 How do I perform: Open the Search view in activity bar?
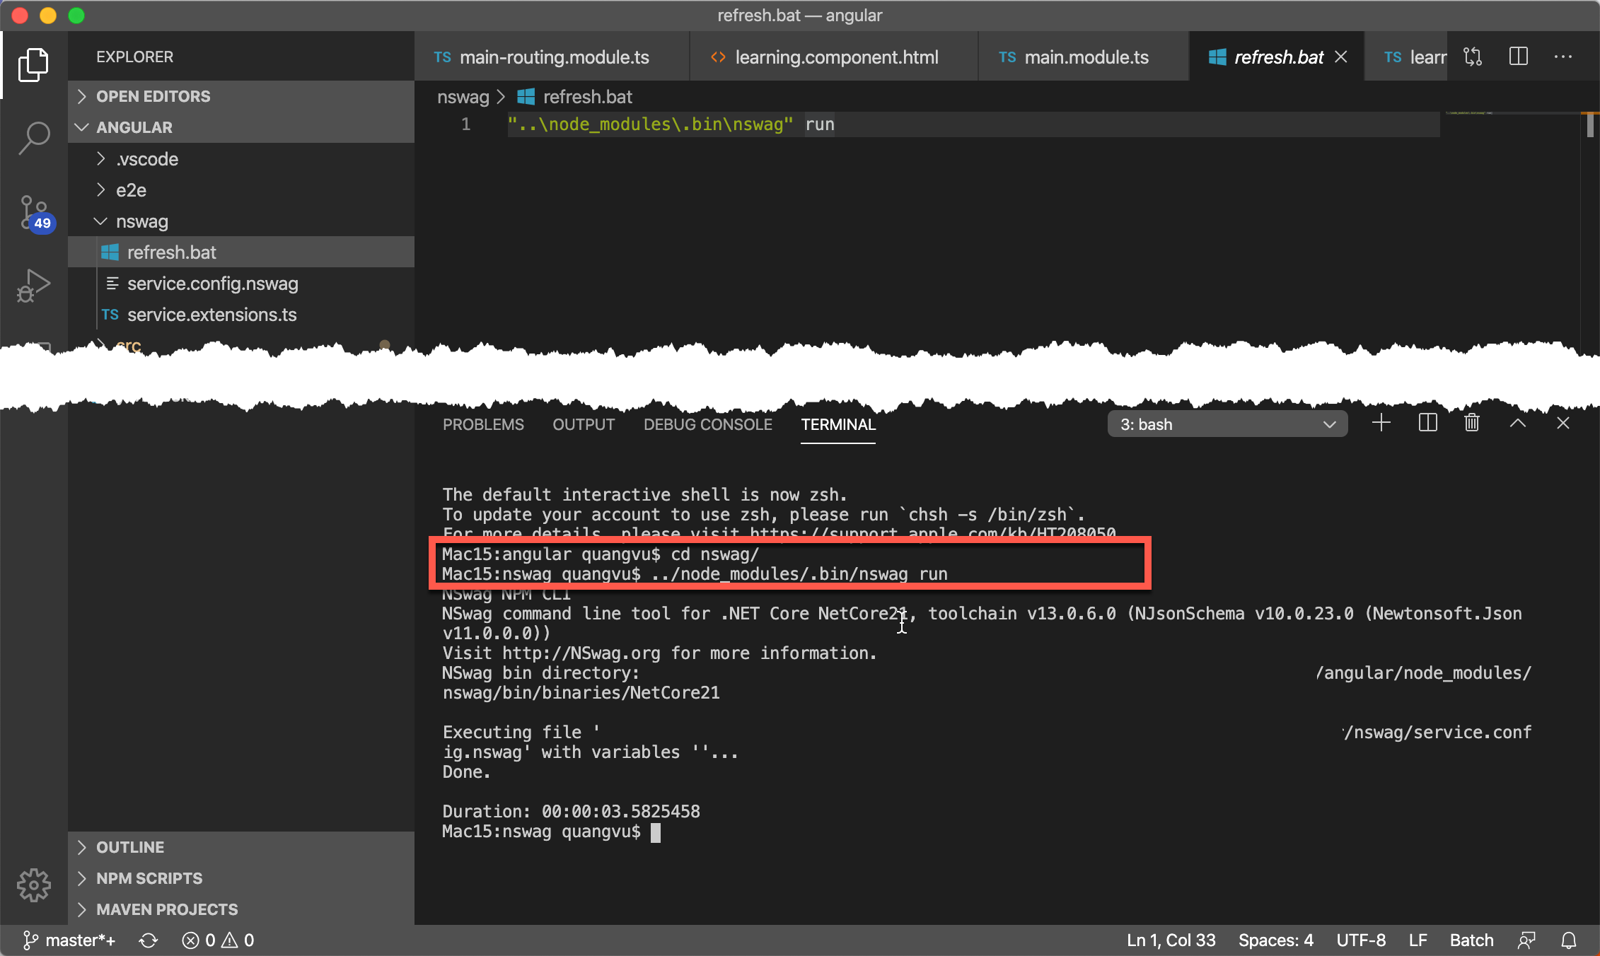click(33, 137)
